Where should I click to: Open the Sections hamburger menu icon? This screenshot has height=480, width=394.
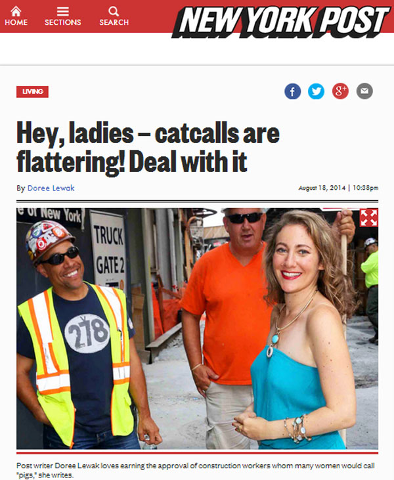click(x=63, y=12)
